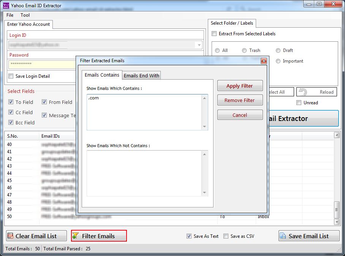Click the Save Email List button
This screenshot has width=345, height=256.
[309, 236]
